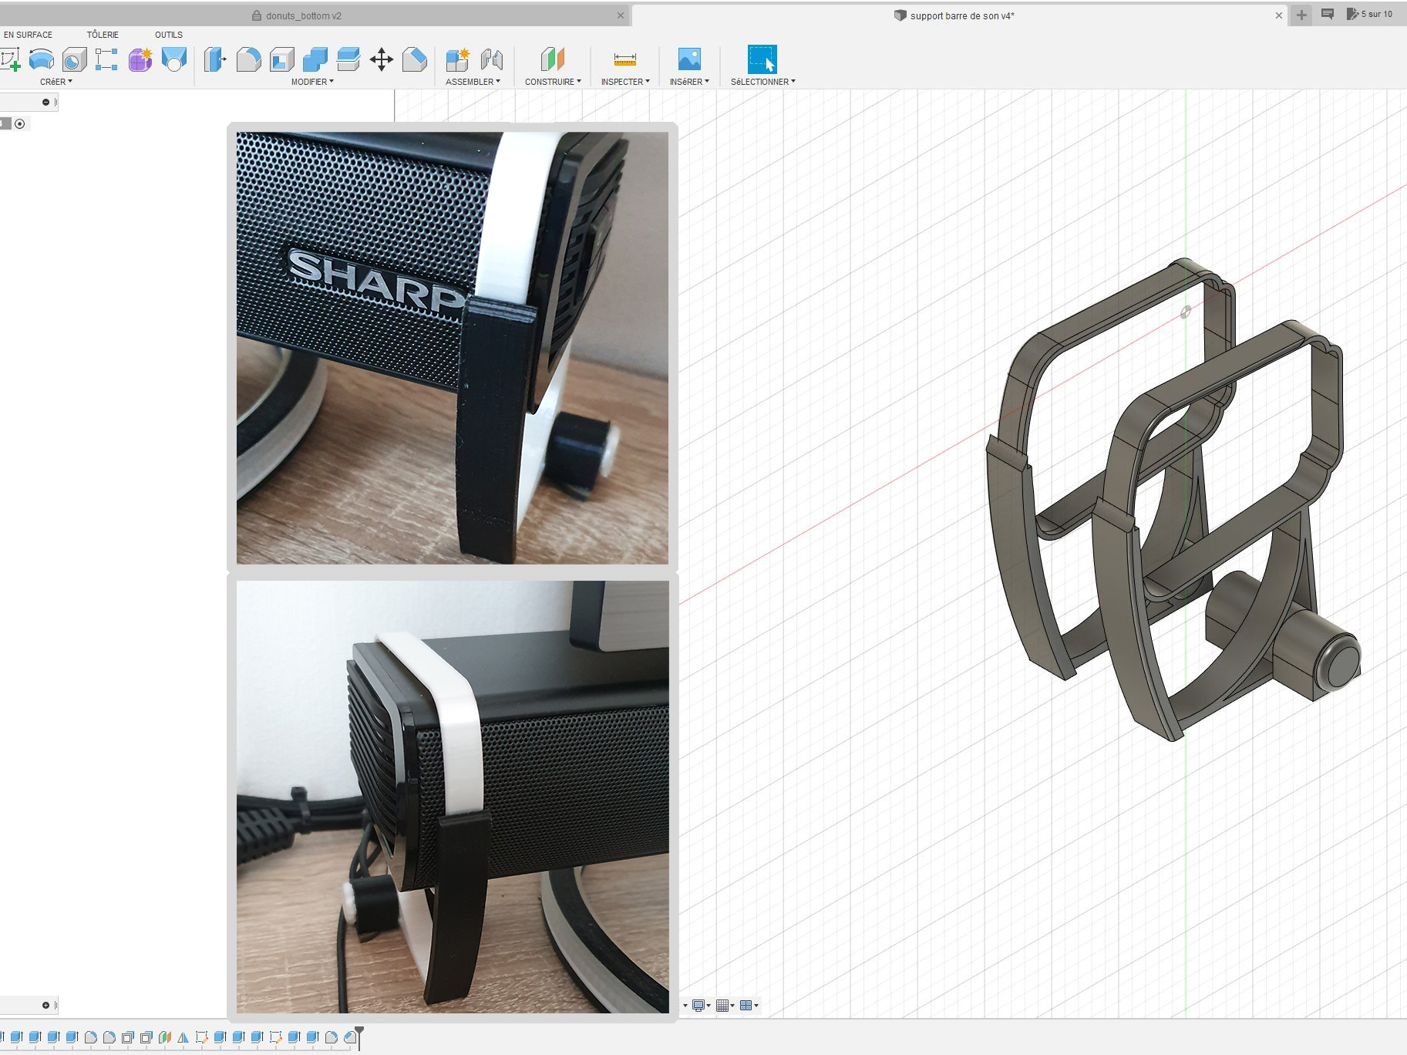This screenshot has height=1055, width=1407.
Task: Select the Combine tool in MODIFIER
Action: pos(315,59)
